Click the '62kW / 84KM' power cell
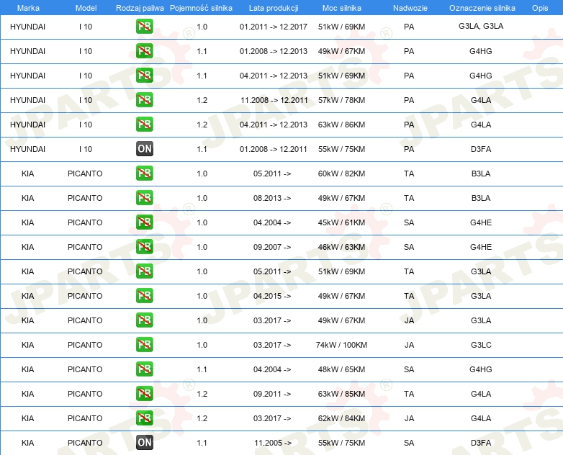Viewport: 563px width, 455px height. click(341, 418)
